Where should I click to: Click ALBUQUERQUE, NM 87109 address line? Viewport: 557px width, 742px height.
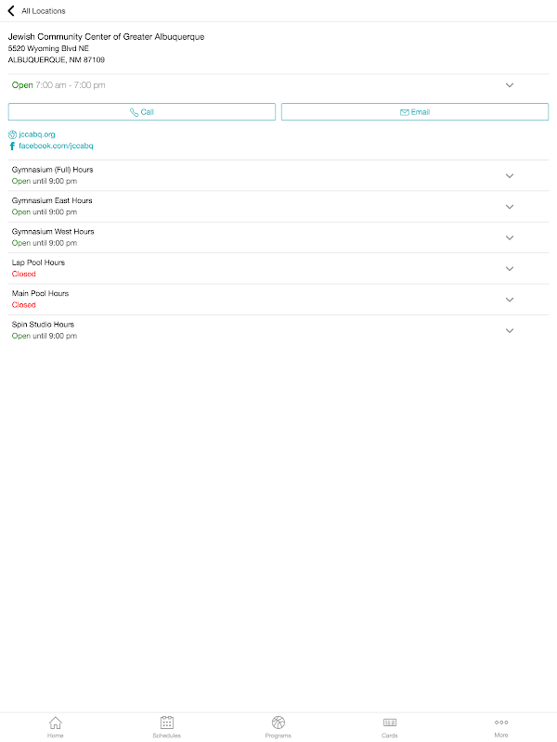57,59
